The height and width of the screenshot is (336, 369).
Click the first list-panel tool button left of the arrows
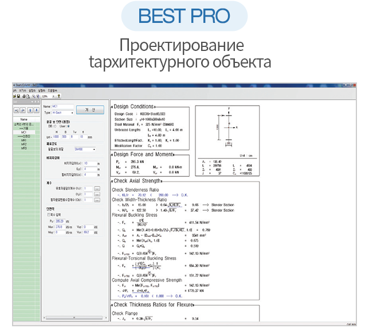(17, 110)
